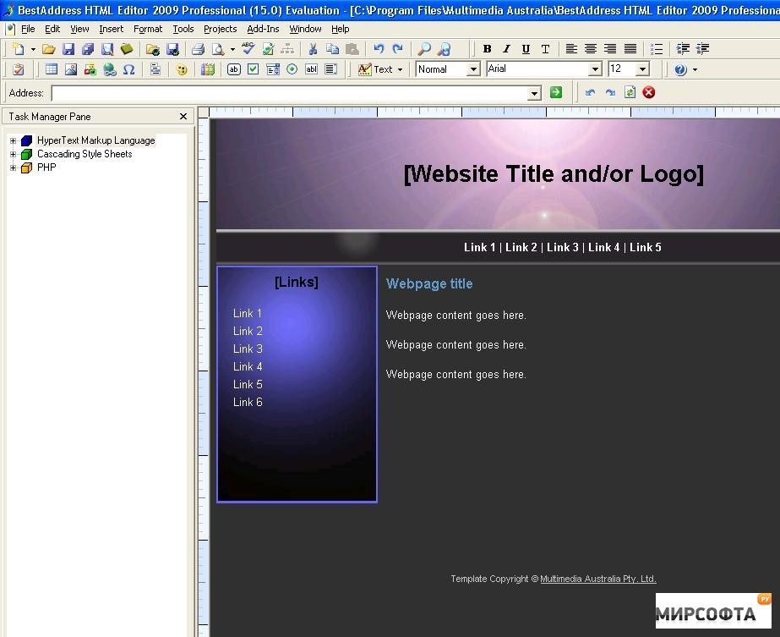Click the Website Title and/or Logo text
The image size is (780, 637).
pos(554,173)
